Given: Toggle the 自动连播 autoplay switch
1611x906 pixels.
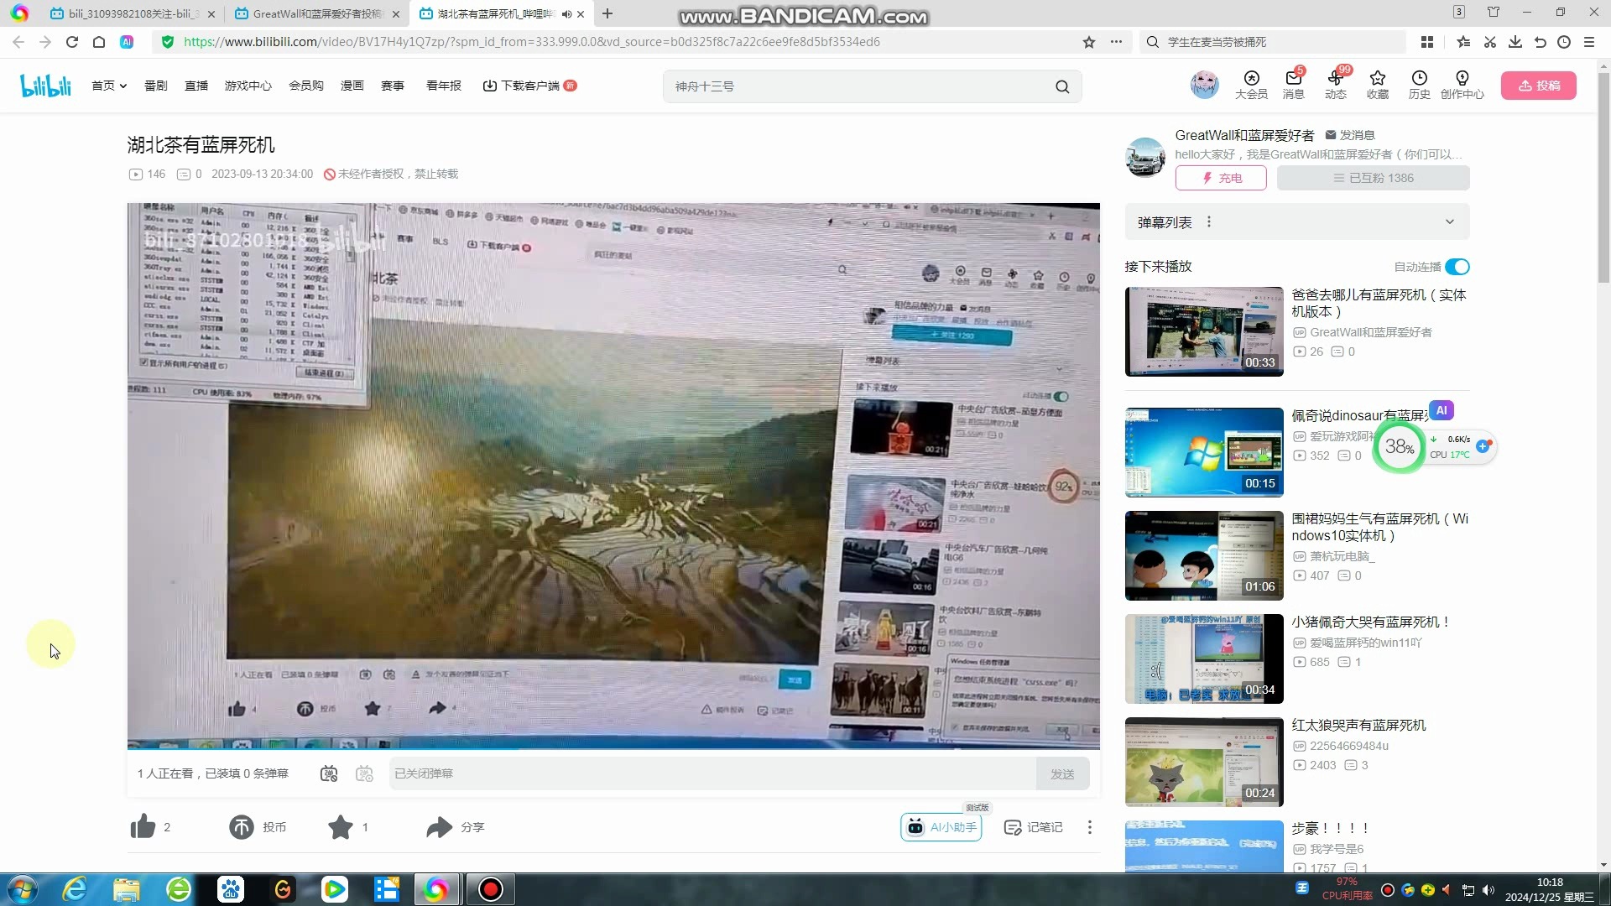Looking at the screenshot, I should point(1457,267).
